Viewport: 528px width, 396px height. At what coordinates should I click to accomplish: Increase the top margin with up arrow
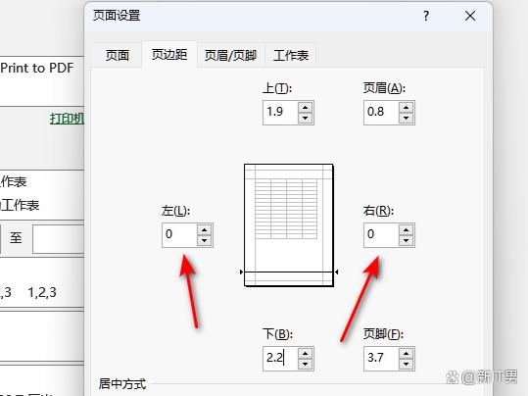click(x=305, y=108)
